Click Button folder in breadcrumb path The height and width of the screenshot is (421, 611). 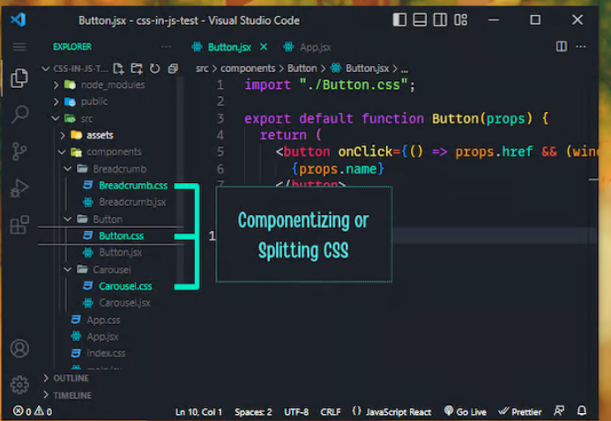(x=302, y=69)
